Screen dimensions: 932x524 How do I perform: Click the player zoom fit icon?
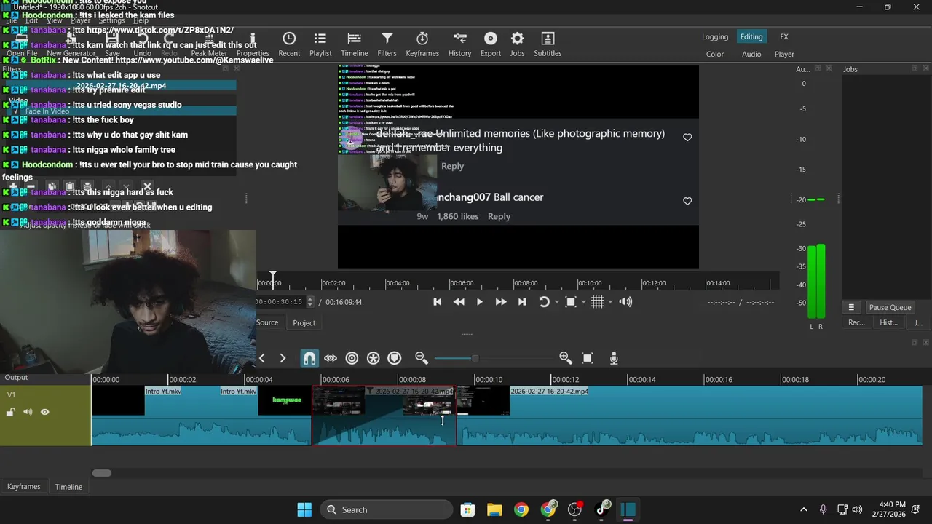[571, 302]
